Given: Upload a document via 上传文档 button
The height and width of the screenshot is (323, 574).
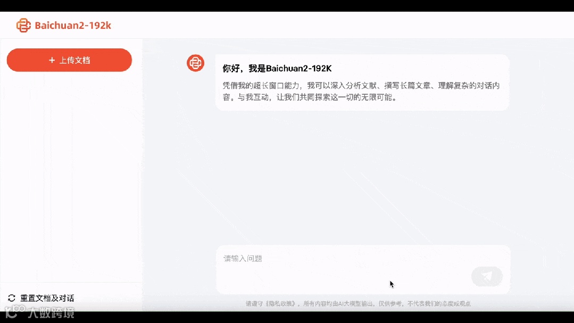Looking at the screenshot, I should coord(69,60).
